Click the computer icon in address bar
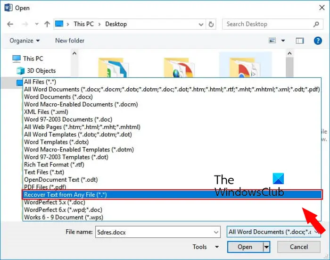This screenshot has height=260, width=330. (x=59, y=24)
